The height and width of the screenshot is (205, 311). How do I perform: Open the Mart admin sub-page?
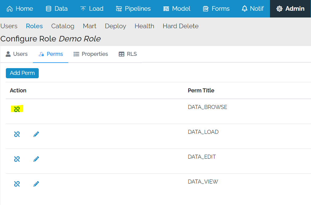(90, 26)
